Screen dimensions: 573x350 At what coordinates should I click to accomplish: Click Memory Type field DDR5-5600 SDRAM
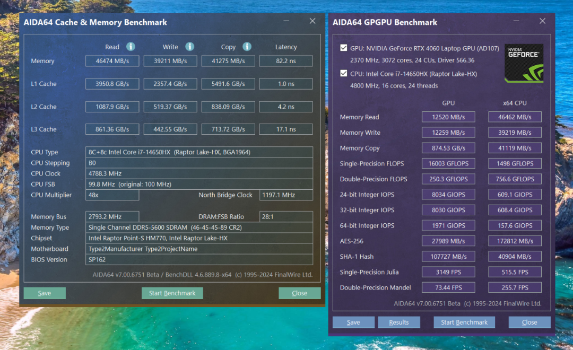pos(199,227)
